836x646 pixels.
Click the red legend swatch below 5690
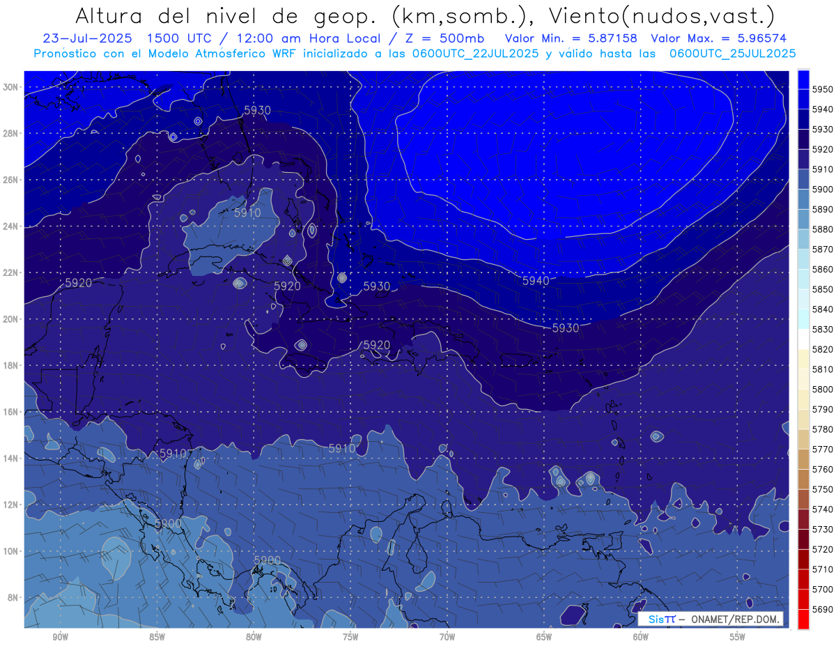[803, 619]
